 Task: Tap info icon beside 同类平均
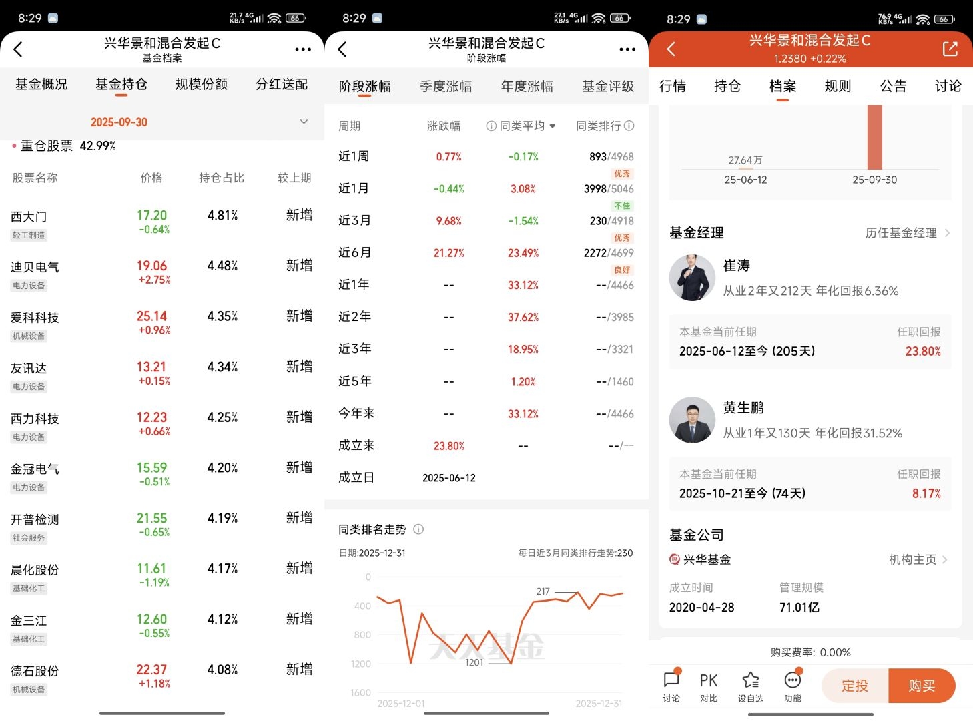point(491,126)
